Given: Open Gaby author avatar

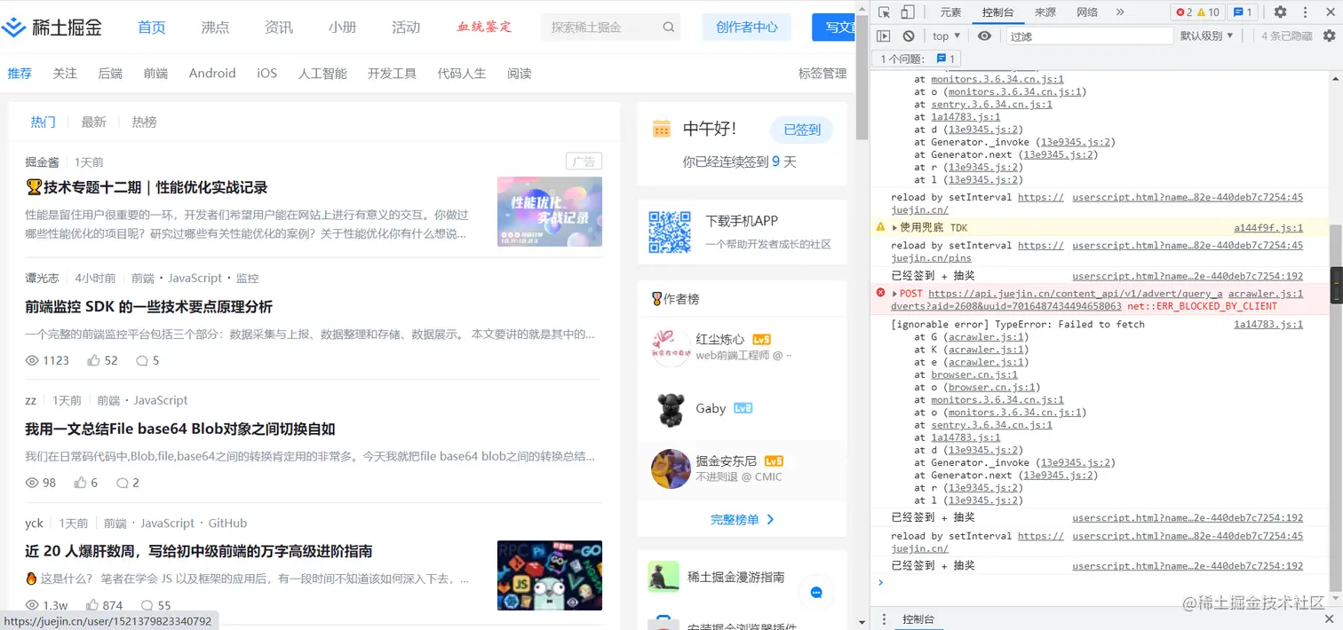Looking at the screenshot, I should coord(671,409).
